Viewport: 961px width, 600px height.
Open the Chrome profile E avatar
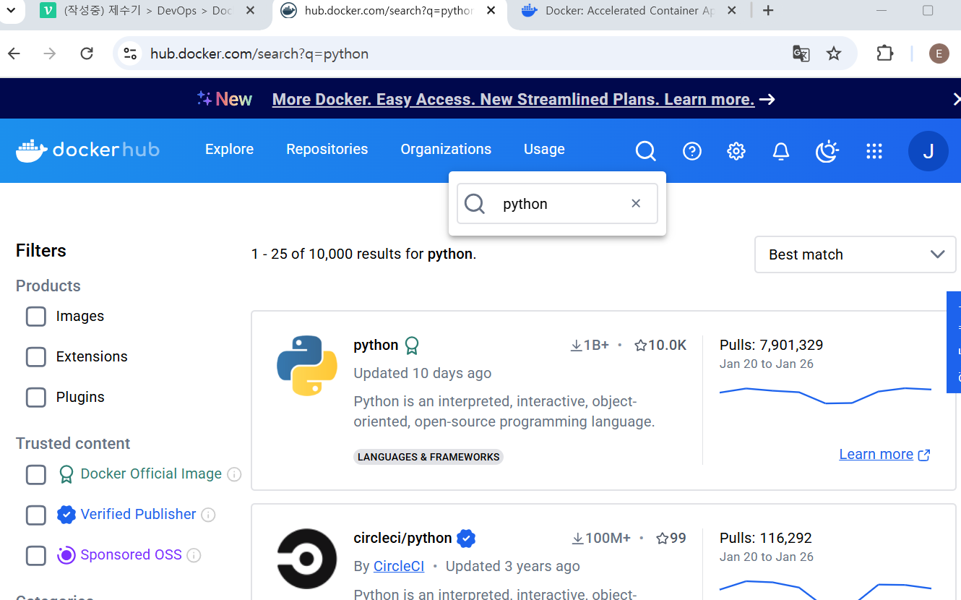coord(939,53)
